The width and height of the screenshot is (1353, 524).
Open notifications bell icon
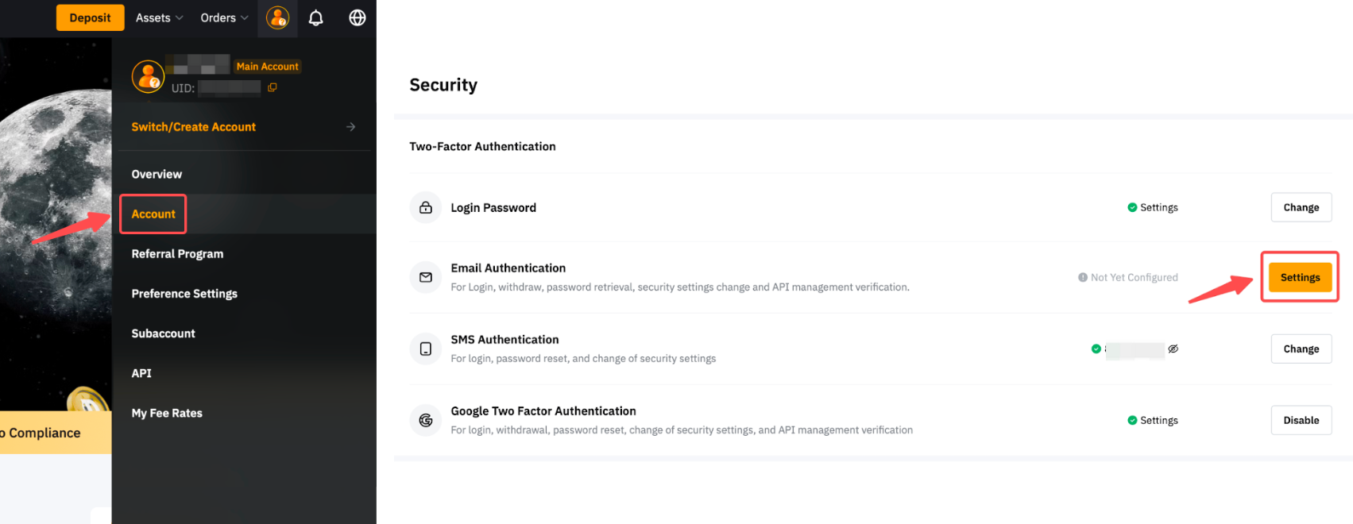(x=316, y=17)
